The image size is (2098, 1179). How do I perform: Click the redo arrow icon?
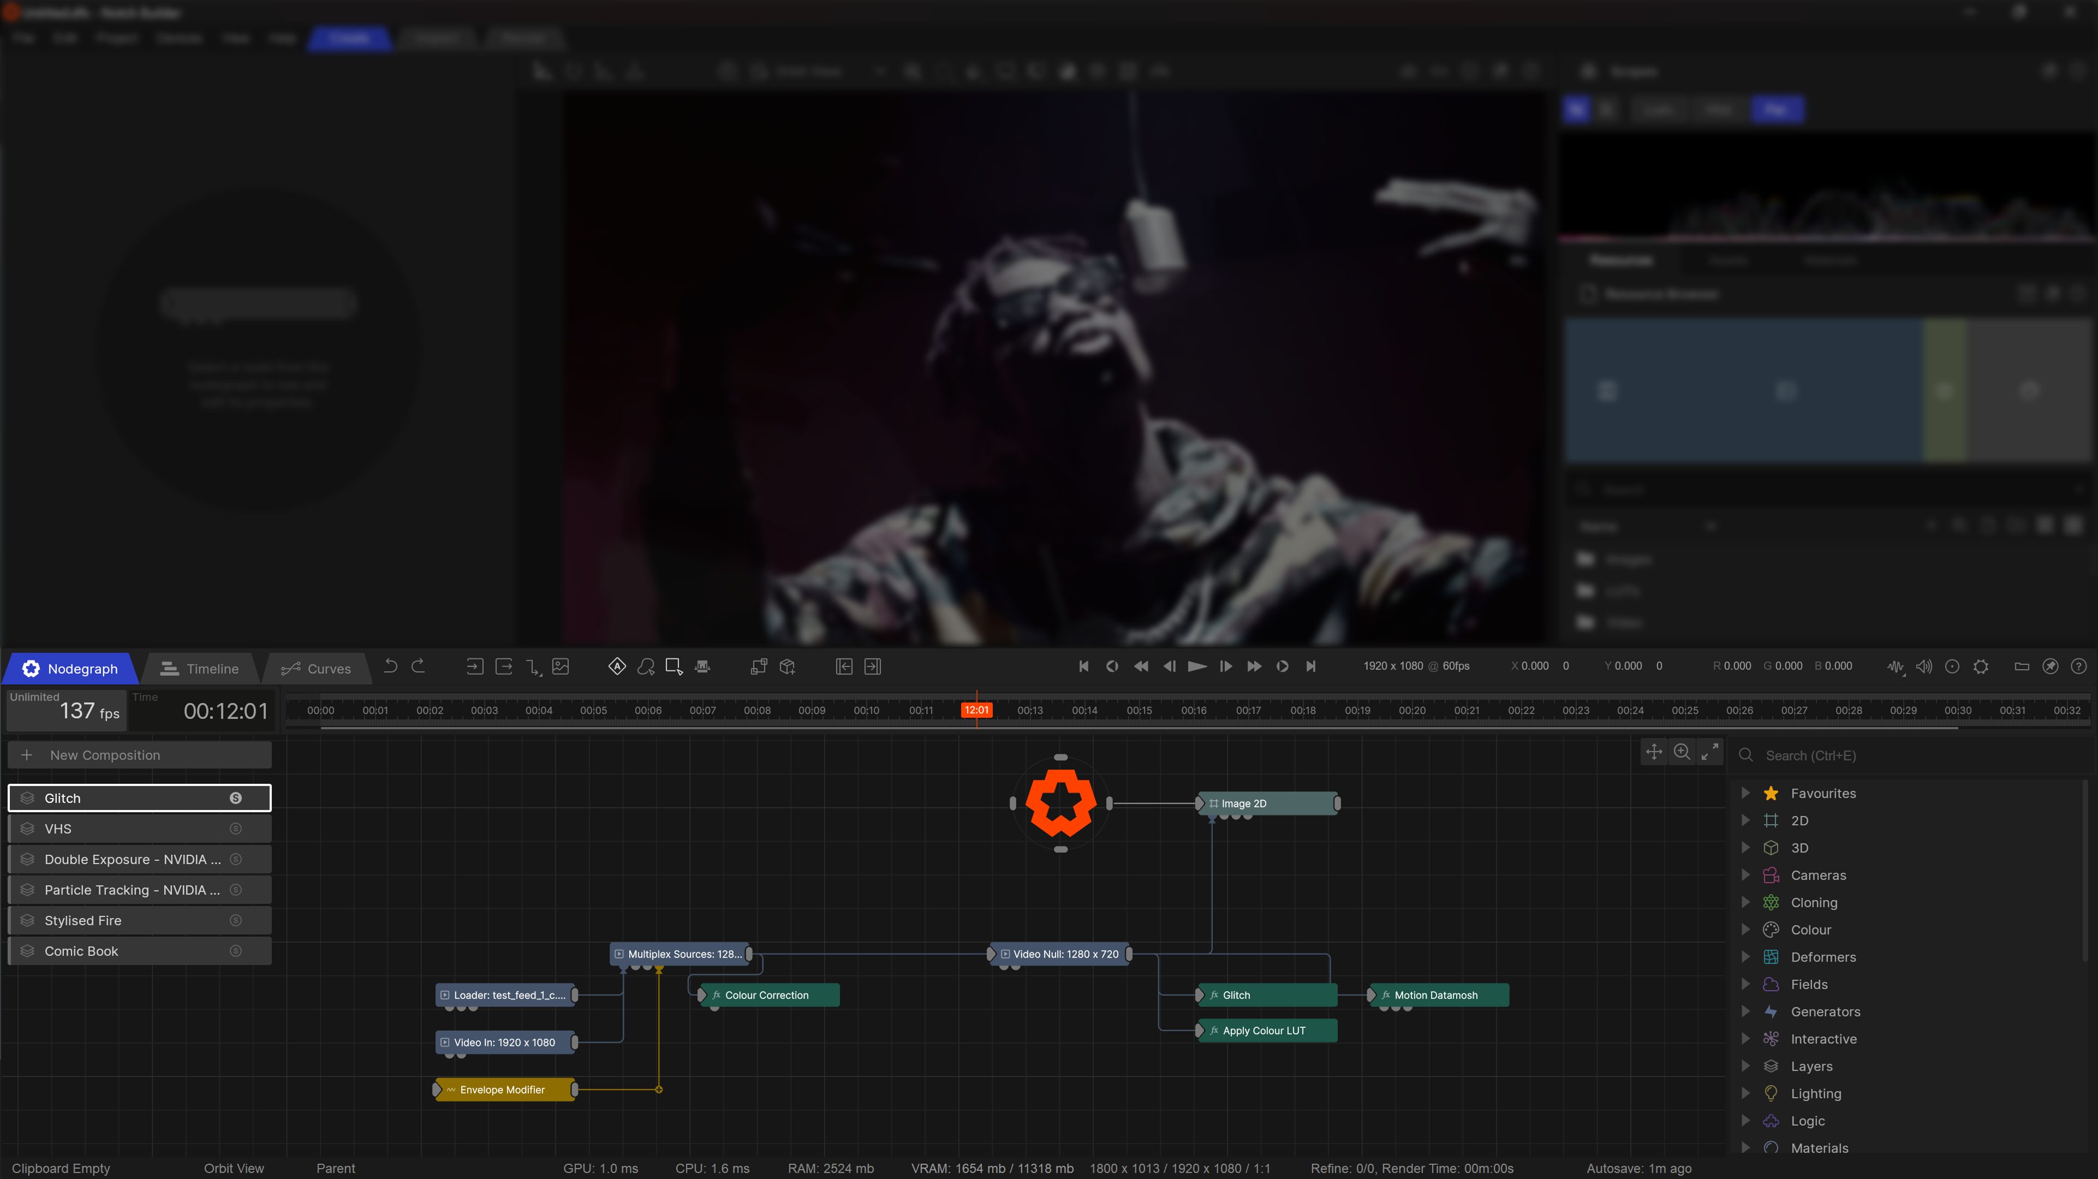(418, 666)
